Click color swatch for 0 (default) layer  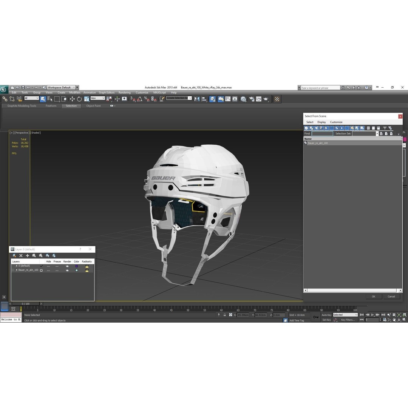point(76,266)
